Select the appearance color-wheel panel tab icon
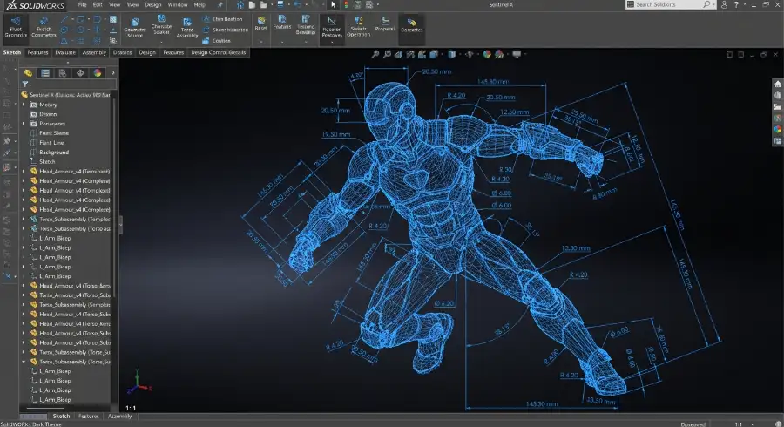This screenshot has height=427, width=784. tap(98, 73)
